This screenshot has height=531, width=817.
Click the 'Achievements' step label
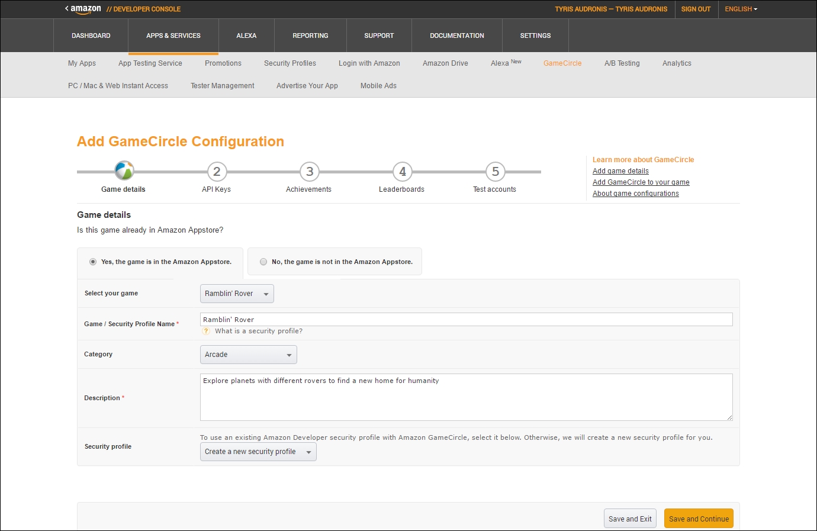pos(308,189)
